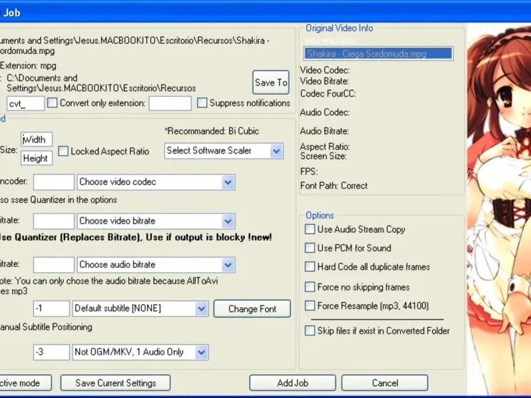This screenshot has height=398, width=531.
Task: Check Skip files if exist in Converted Folder
Action: coord(309,330)
